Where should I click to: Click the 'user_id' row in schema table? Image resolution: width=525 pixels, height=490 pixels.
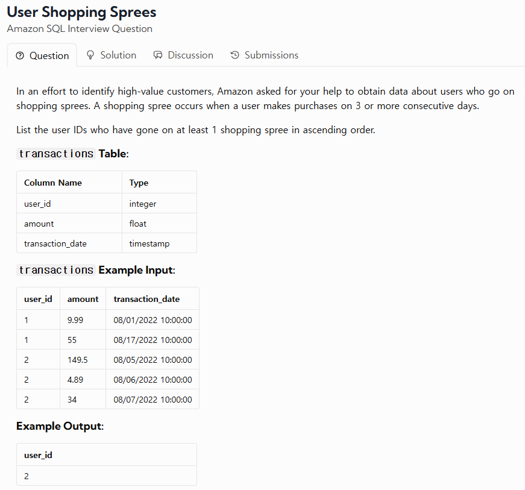(x=107, y=204)
